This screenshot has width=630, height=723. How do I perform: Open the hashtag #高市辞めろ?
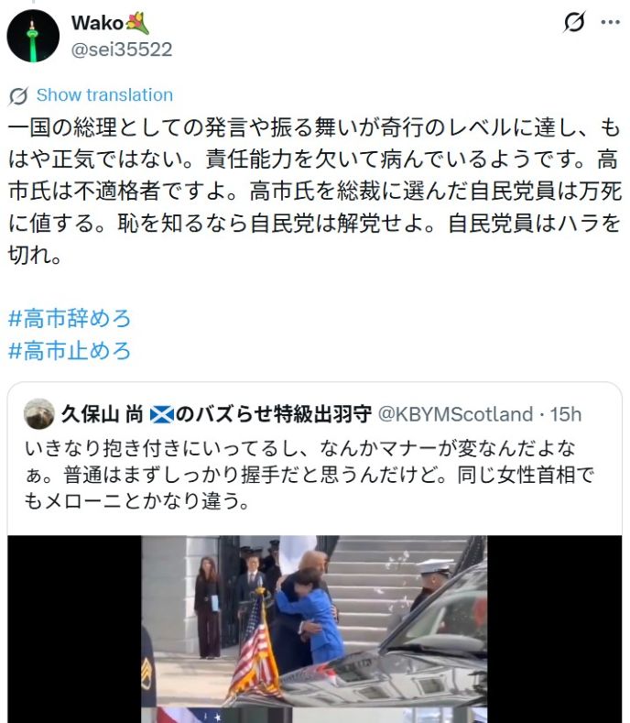point(70,319)
